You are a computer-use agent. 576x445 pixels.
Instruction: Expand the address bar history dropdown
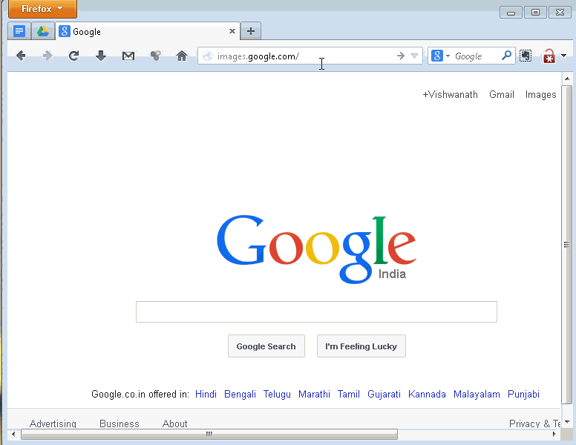(x=415, y=56)
